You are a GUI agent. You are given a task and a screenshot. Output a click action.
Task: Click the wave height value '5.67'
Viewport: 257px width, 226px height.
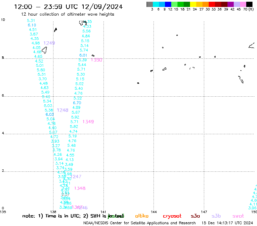pos(76,112)
